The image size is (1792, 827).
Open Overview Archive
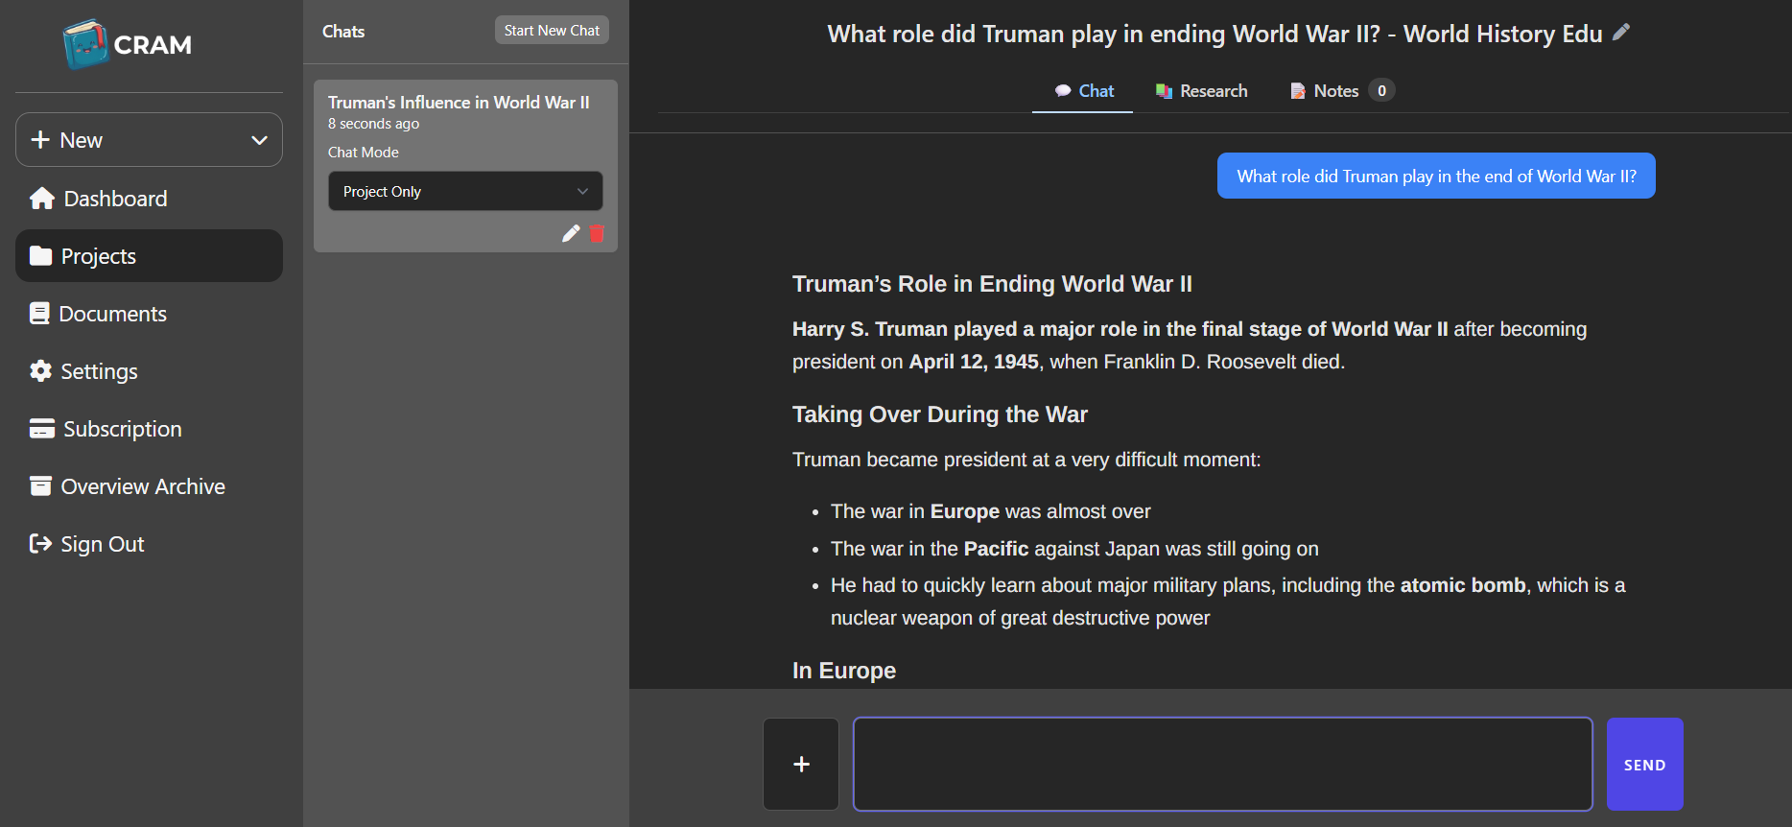149,486
